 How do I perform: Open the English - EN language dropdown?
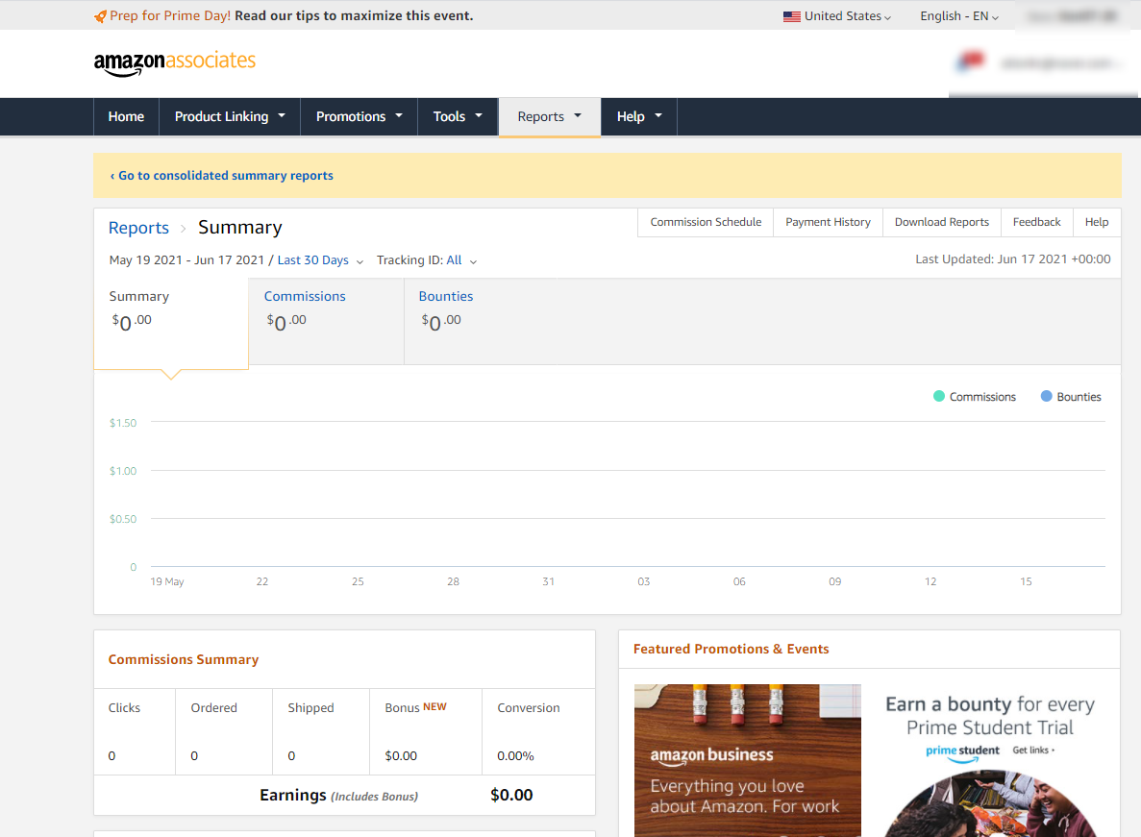point(959,16)
